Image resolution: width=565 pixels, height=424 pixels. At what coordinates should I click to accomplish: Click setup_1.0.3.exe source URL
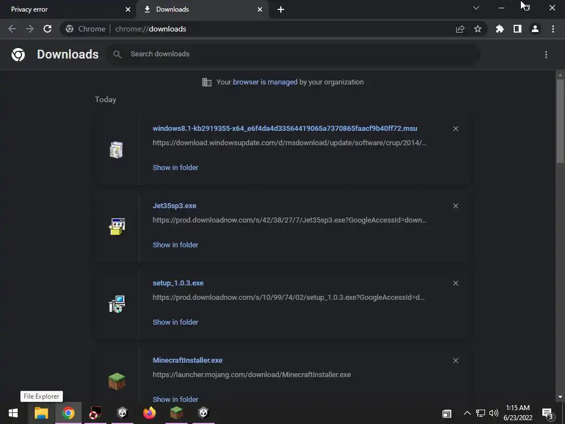[289, 298]
